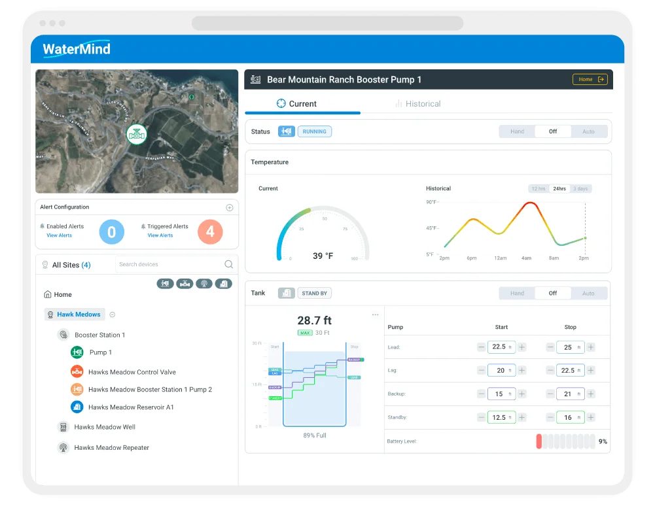Image resolution: width=655 pixels, height=510 pixels.
Task: Filter devices by repeater type icon
Action: click(204, 284)
